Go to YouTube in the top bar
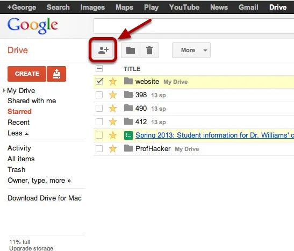294x251 pixels. pyautogui.click(x=184, y=8)
